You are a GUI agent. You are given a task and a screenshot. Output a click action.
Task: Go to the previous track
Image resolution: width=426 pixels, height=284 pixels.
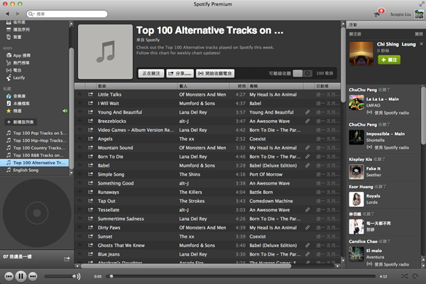pos(9,276)
